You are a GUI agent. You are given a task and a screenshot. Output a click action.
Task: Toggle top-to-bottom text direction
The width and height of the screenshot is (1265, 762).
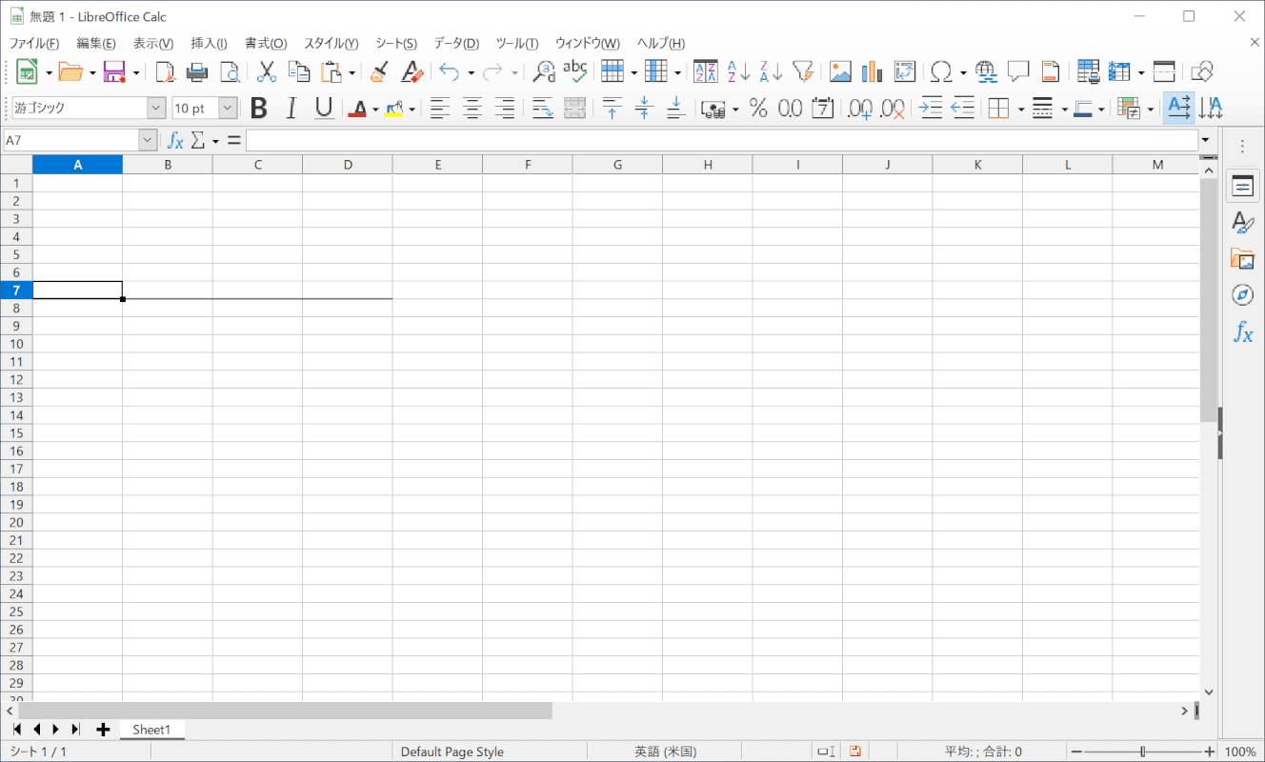[x=1211, y=109]
